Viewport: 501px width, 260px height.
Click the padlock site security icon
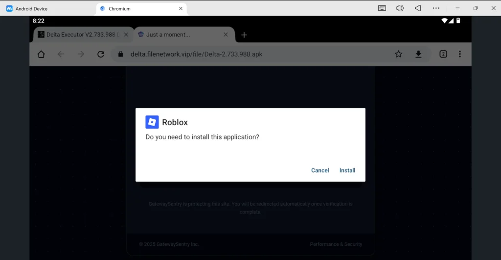click(x=120, y=54)
